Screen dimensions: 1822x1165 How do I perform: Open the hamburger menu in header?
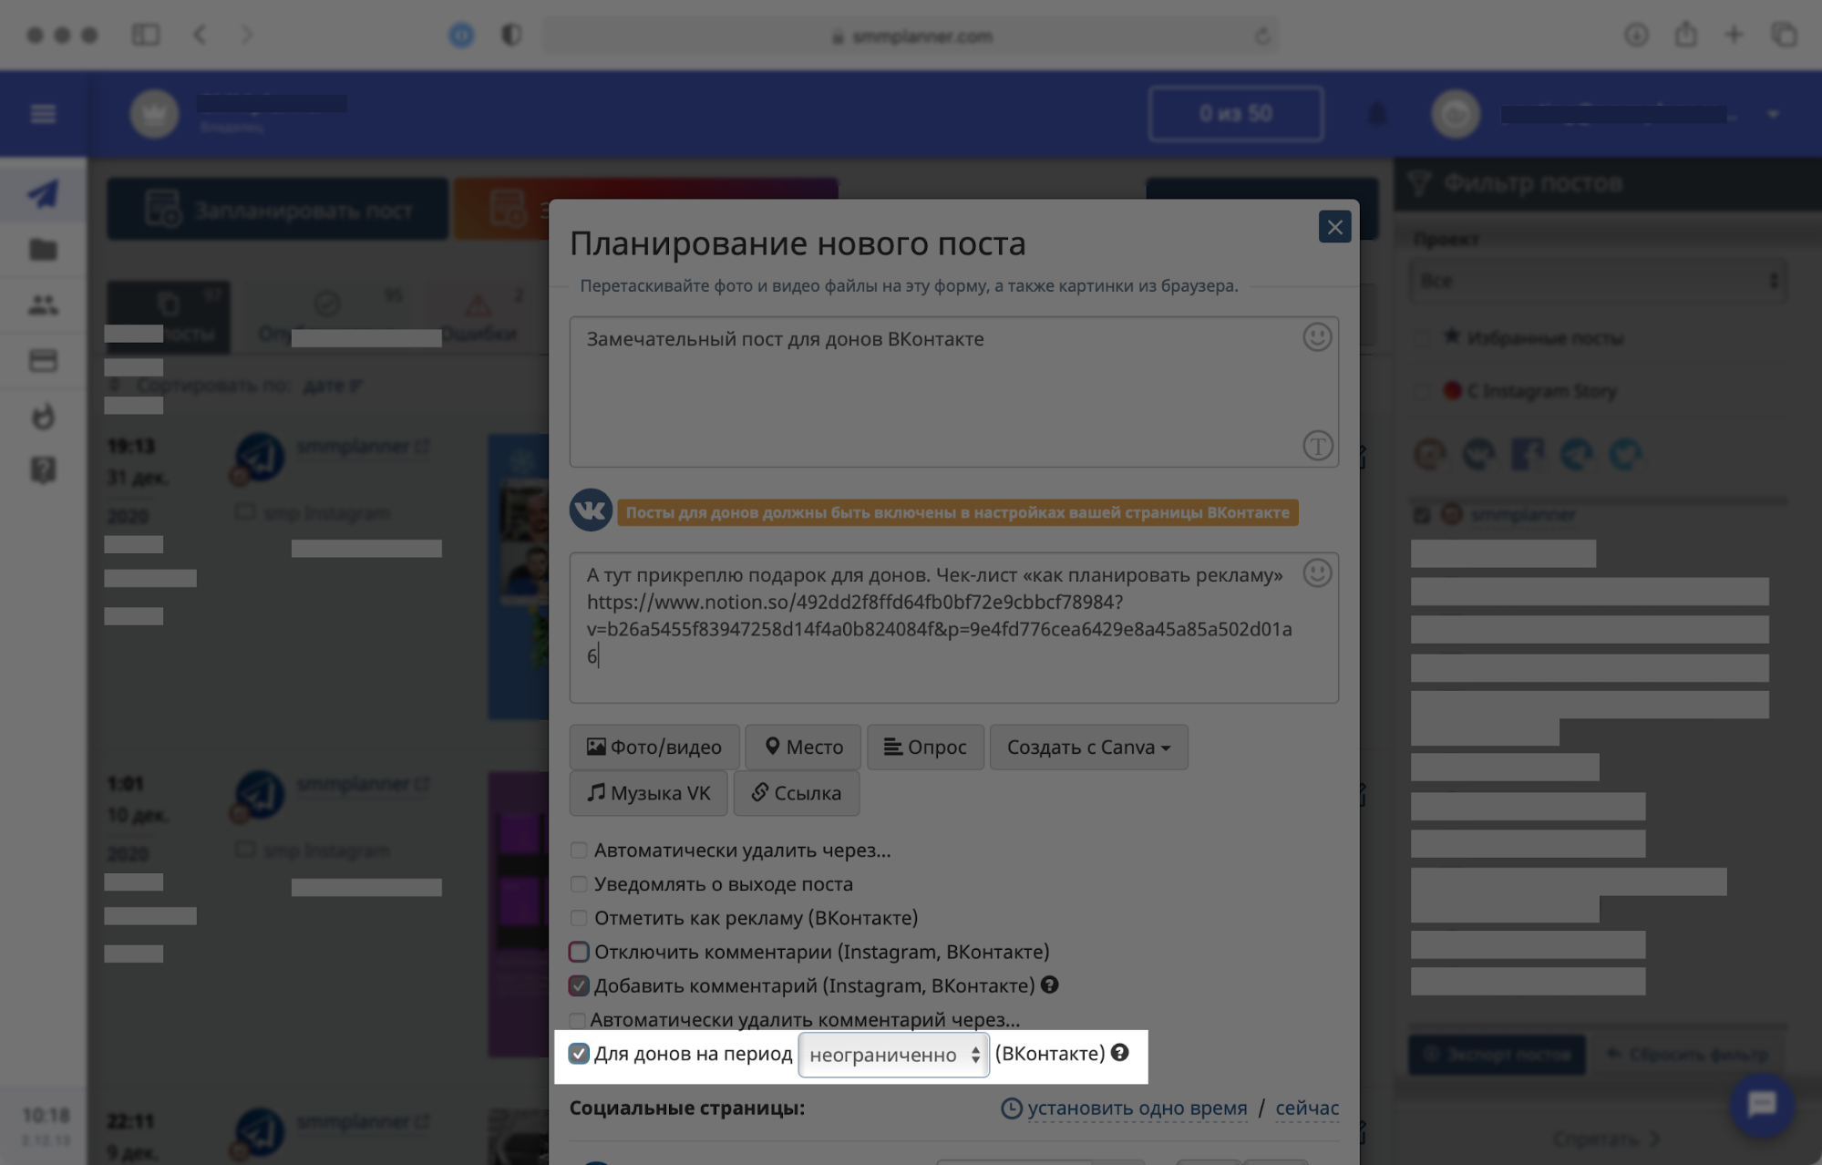coord(43,114)
